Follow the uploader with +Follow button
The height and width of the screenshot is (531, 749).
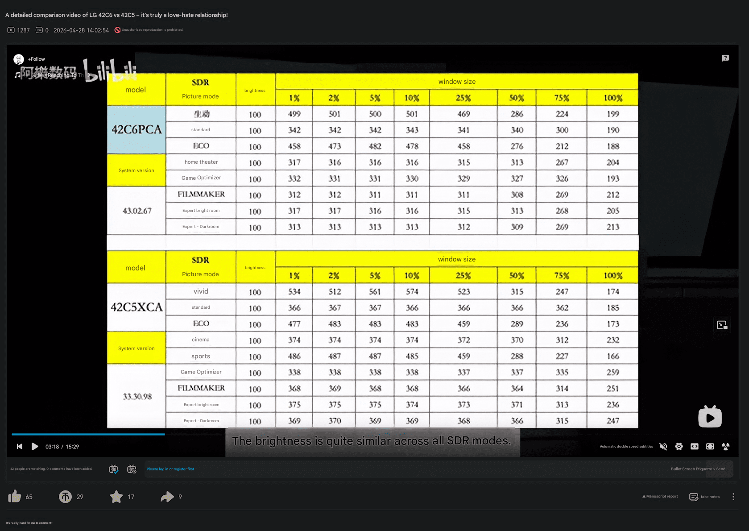[37, 59]
